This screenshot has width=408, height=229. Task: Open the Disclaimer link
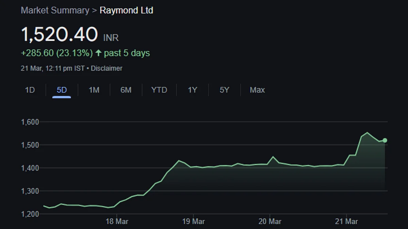tap(106, 68)
